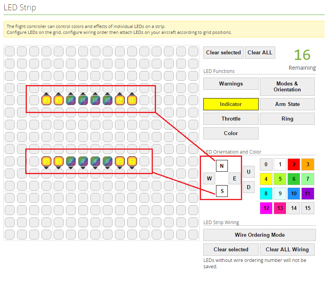Select the rainbow LED numbered 3
This screenshot has height=284, width=325.
tap(83, 161)
